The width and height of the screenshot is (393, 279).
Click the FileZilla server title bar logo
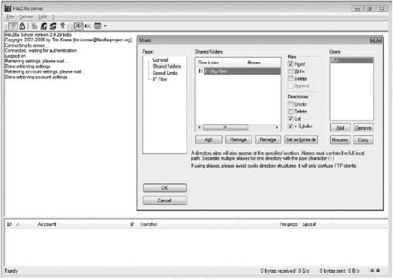pos(8,8)
